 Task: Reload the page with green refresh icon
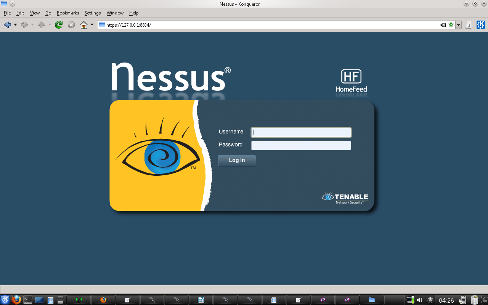(59, 25)
